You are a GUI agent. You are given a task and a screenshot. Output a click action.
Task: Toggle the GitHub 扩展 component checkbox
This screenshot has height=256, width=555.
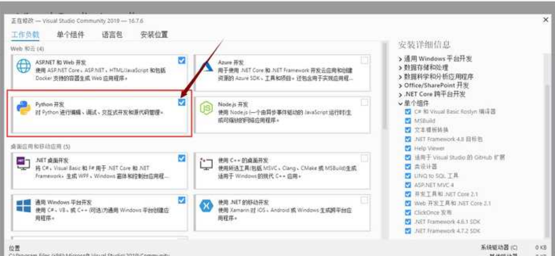point(408,157)
